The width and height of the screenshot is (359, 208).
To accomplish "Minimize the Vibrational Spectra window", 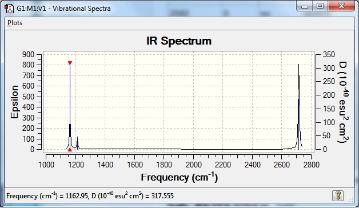I will pos(305,6).
